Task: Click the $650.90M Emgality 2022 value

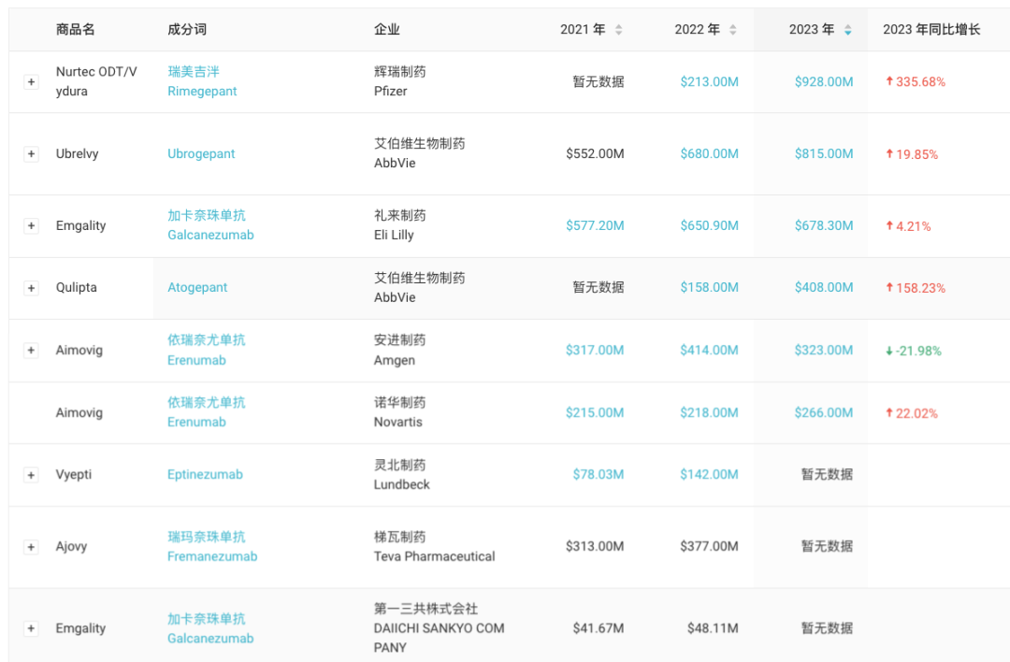Action: (x=709, y=225)
